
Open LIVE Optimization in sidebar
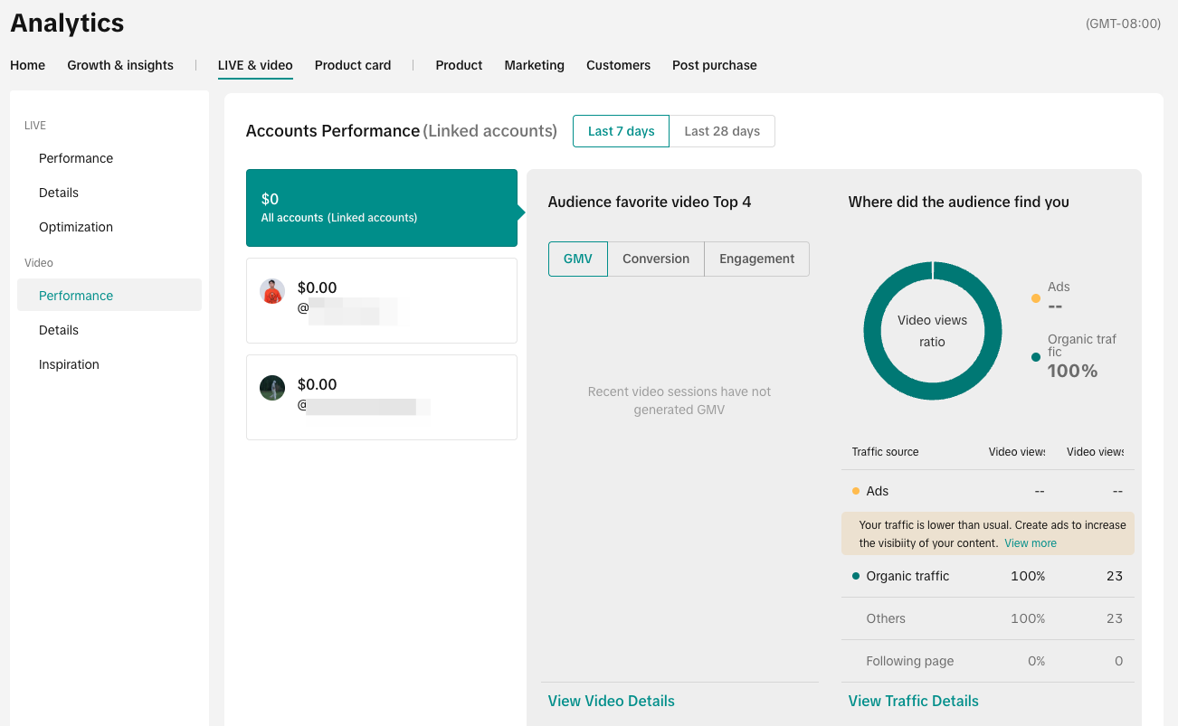pos(76,227)
